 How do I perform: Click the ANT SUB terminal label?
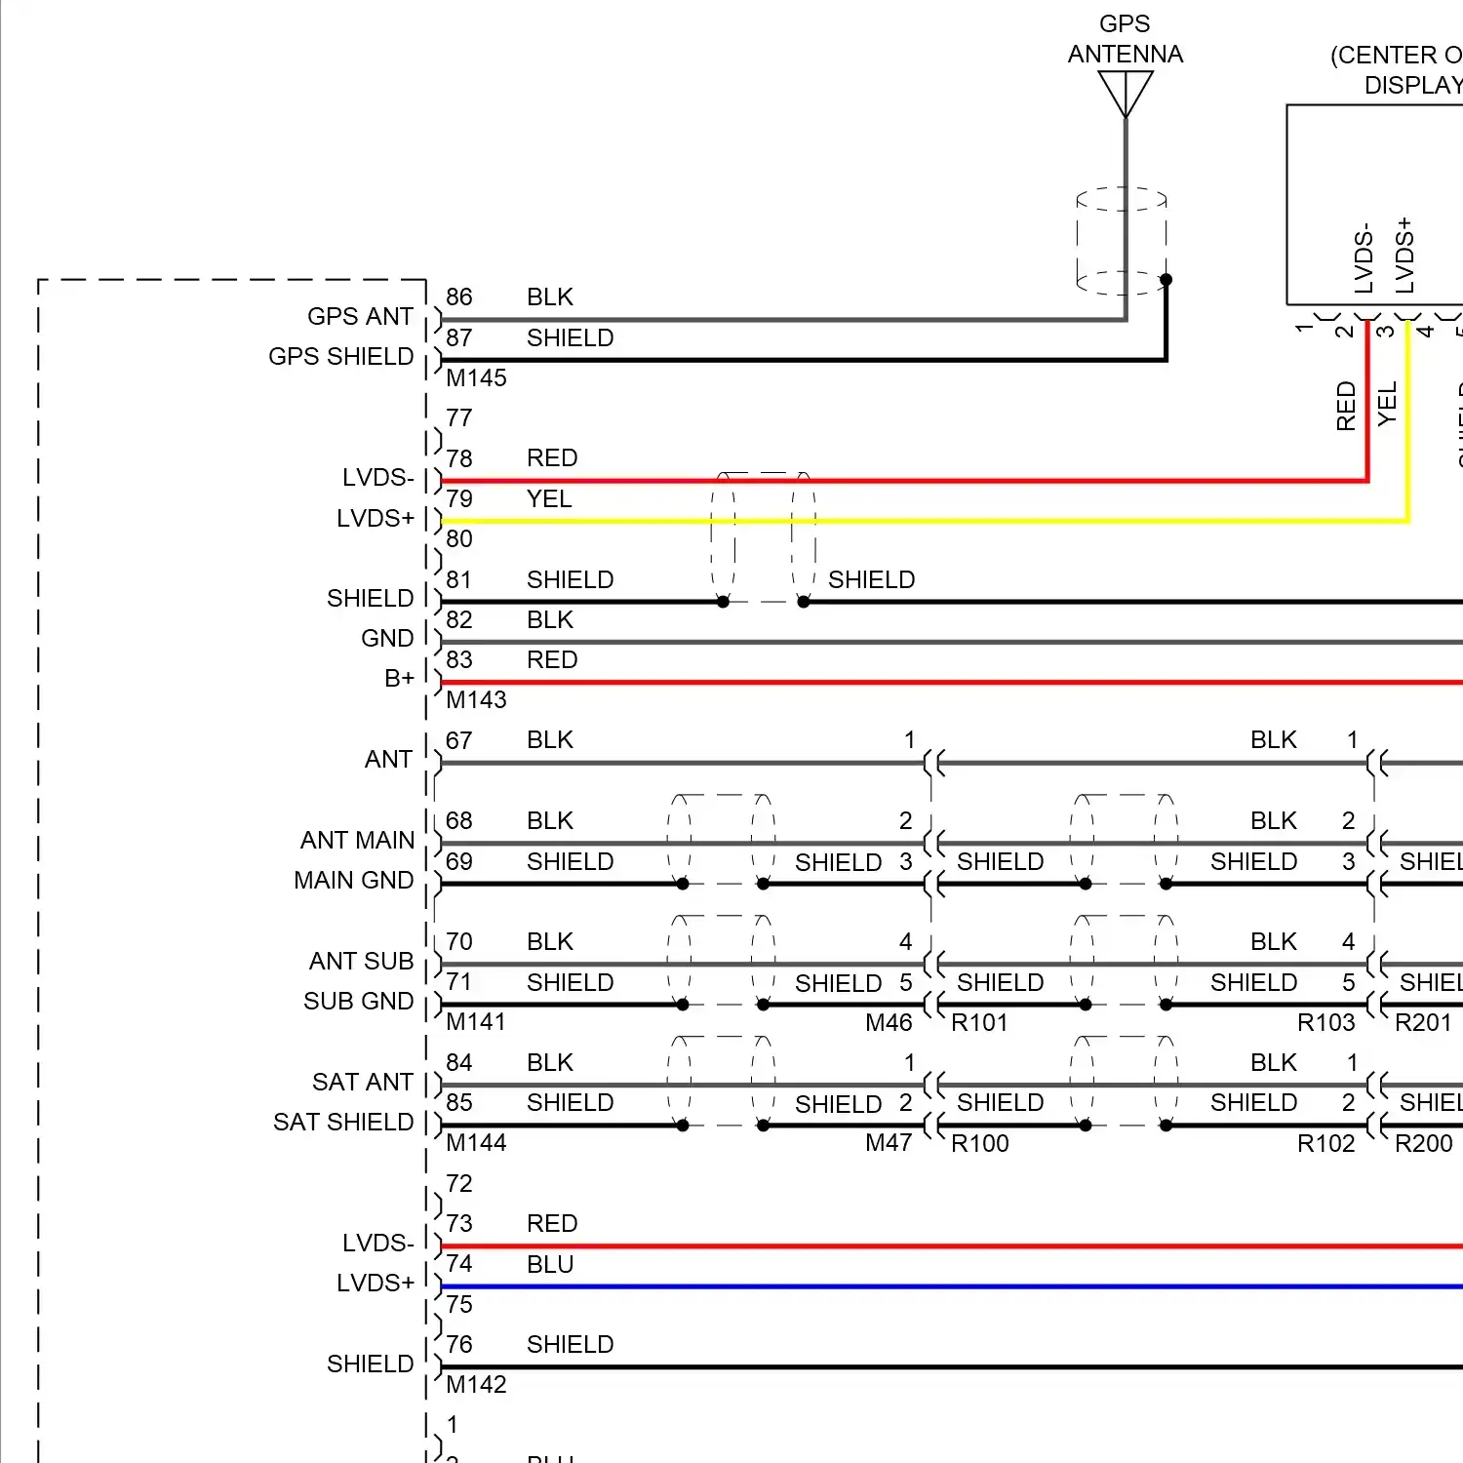pyautogui.click(x=361, y=961)
